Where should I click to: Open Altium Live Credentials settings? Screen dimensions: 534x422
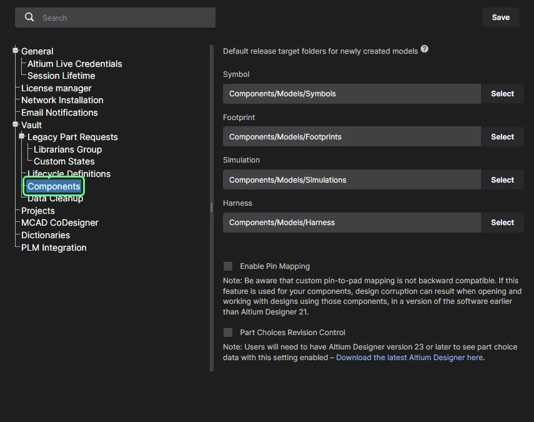point(75,64)
